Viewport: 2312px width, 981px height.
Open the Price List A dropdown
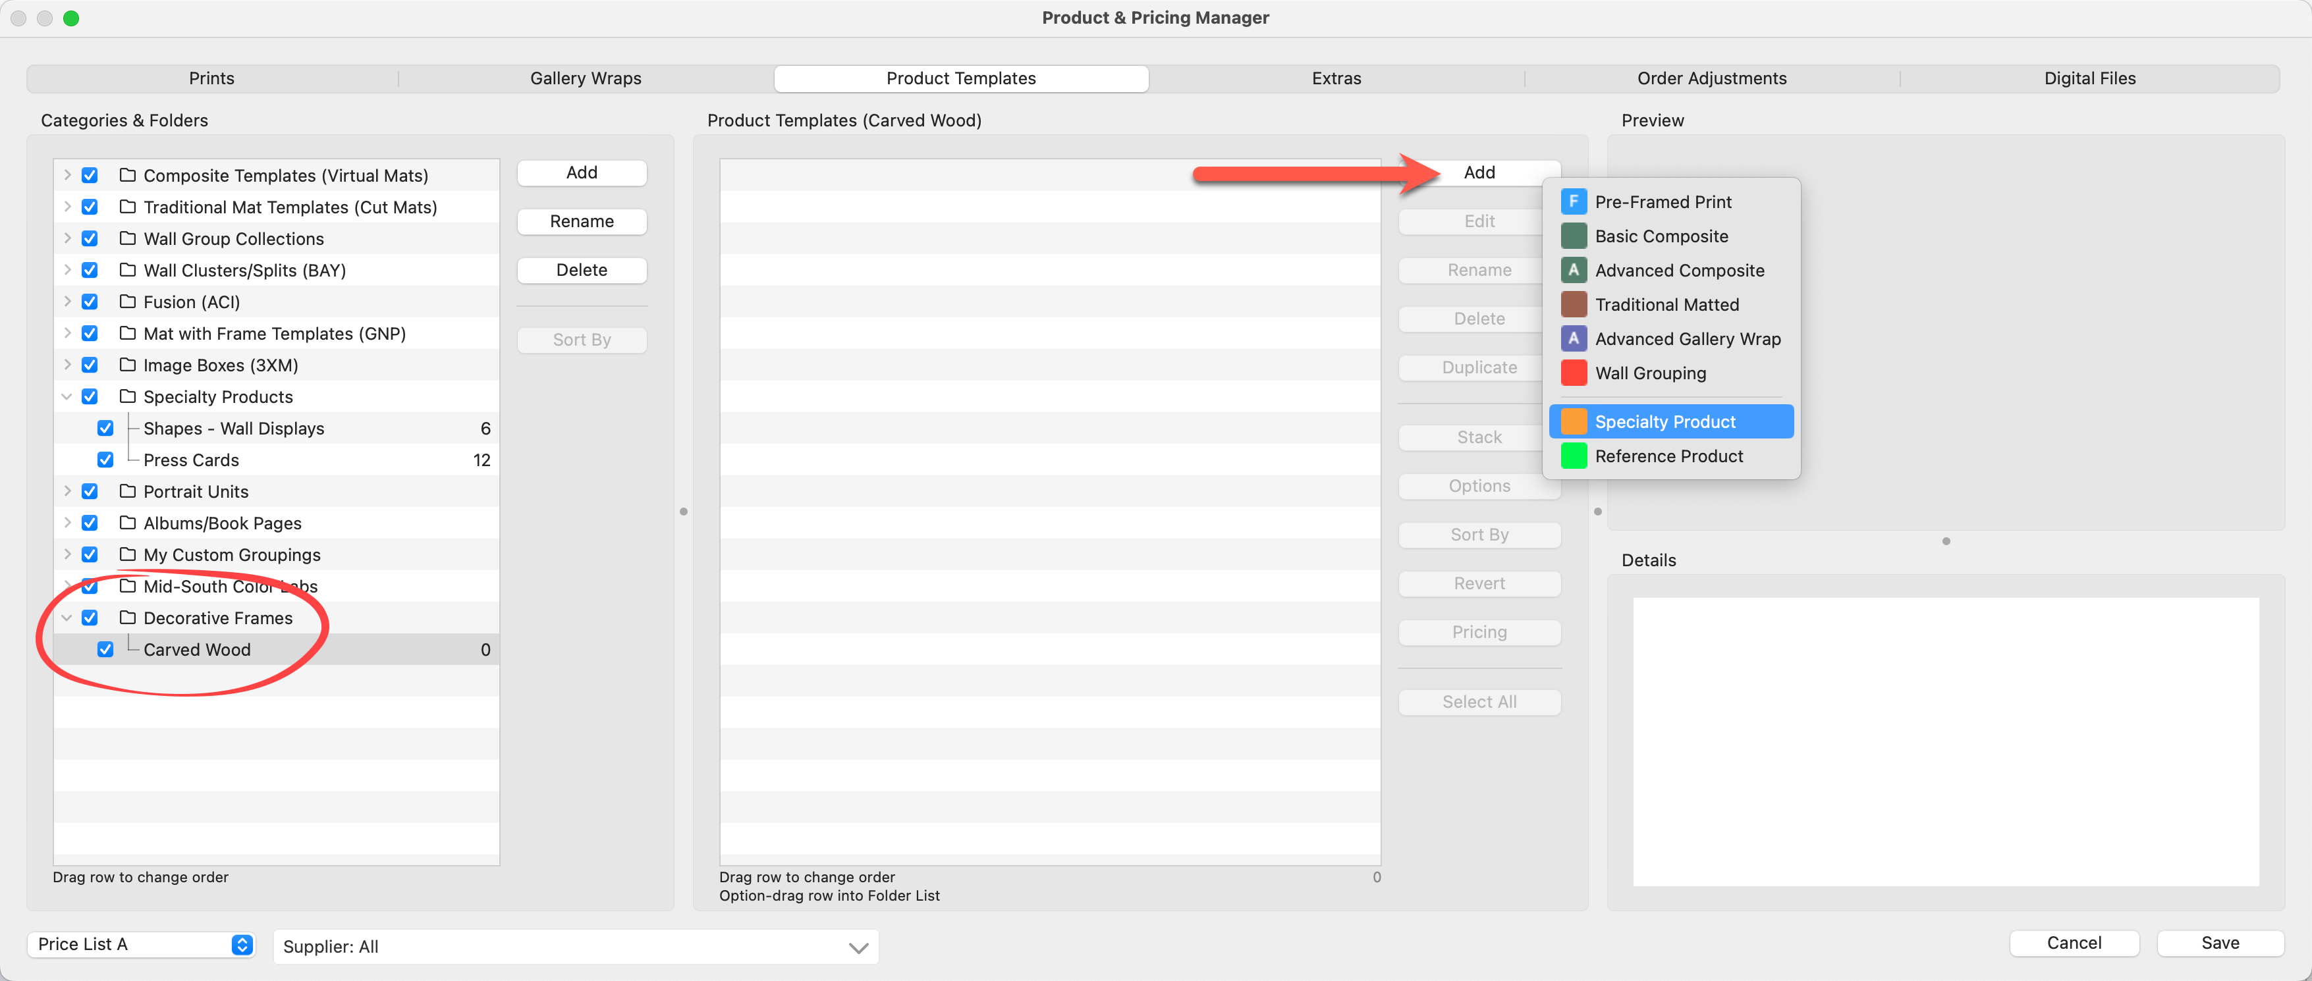[x=142, y=944]
